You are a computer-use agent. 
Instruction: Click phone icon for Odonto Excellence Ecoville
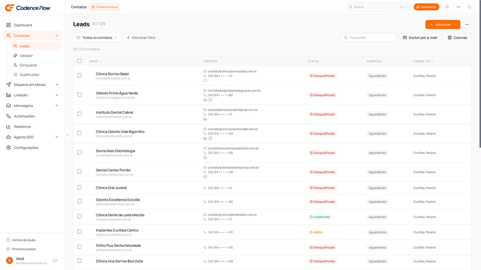click(x=205, y=202)
